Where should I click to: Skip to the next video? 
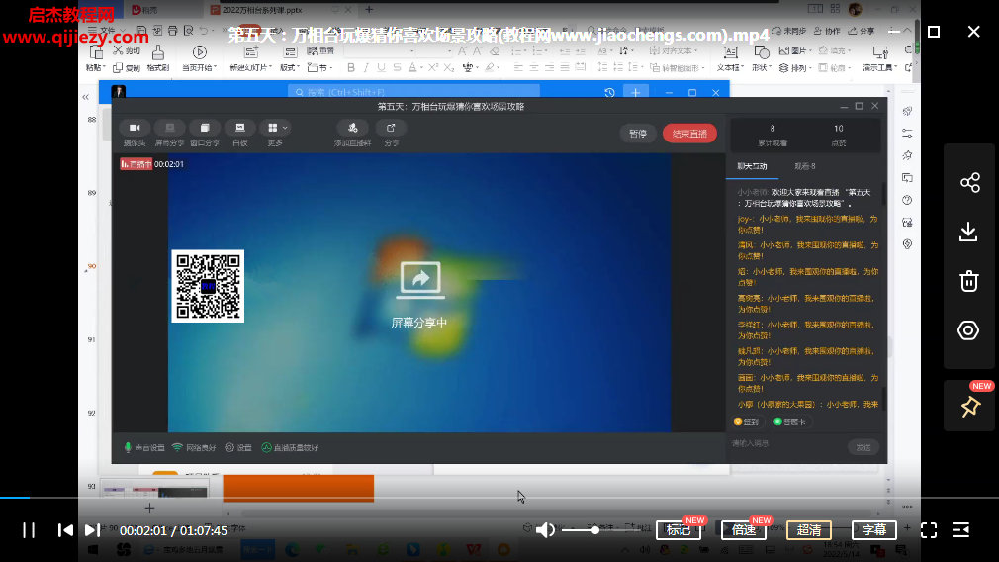(x=92, y=530)
